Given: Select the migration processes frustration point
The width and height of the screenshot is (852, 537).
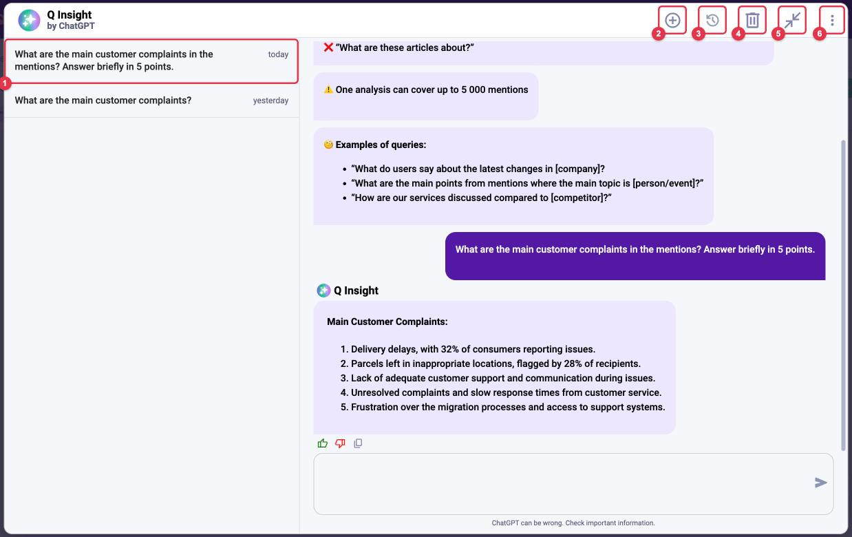Looking at the screenshot, I should click(x=508, y=407).
